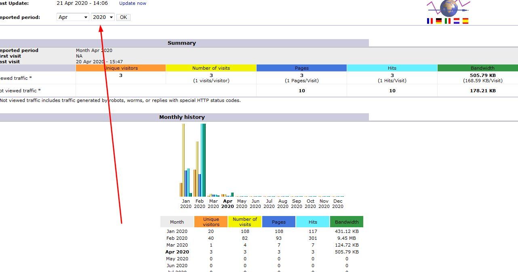Click the German flag icon
Viewport: 518px width, 272px height.
click(x=439, y=21)
